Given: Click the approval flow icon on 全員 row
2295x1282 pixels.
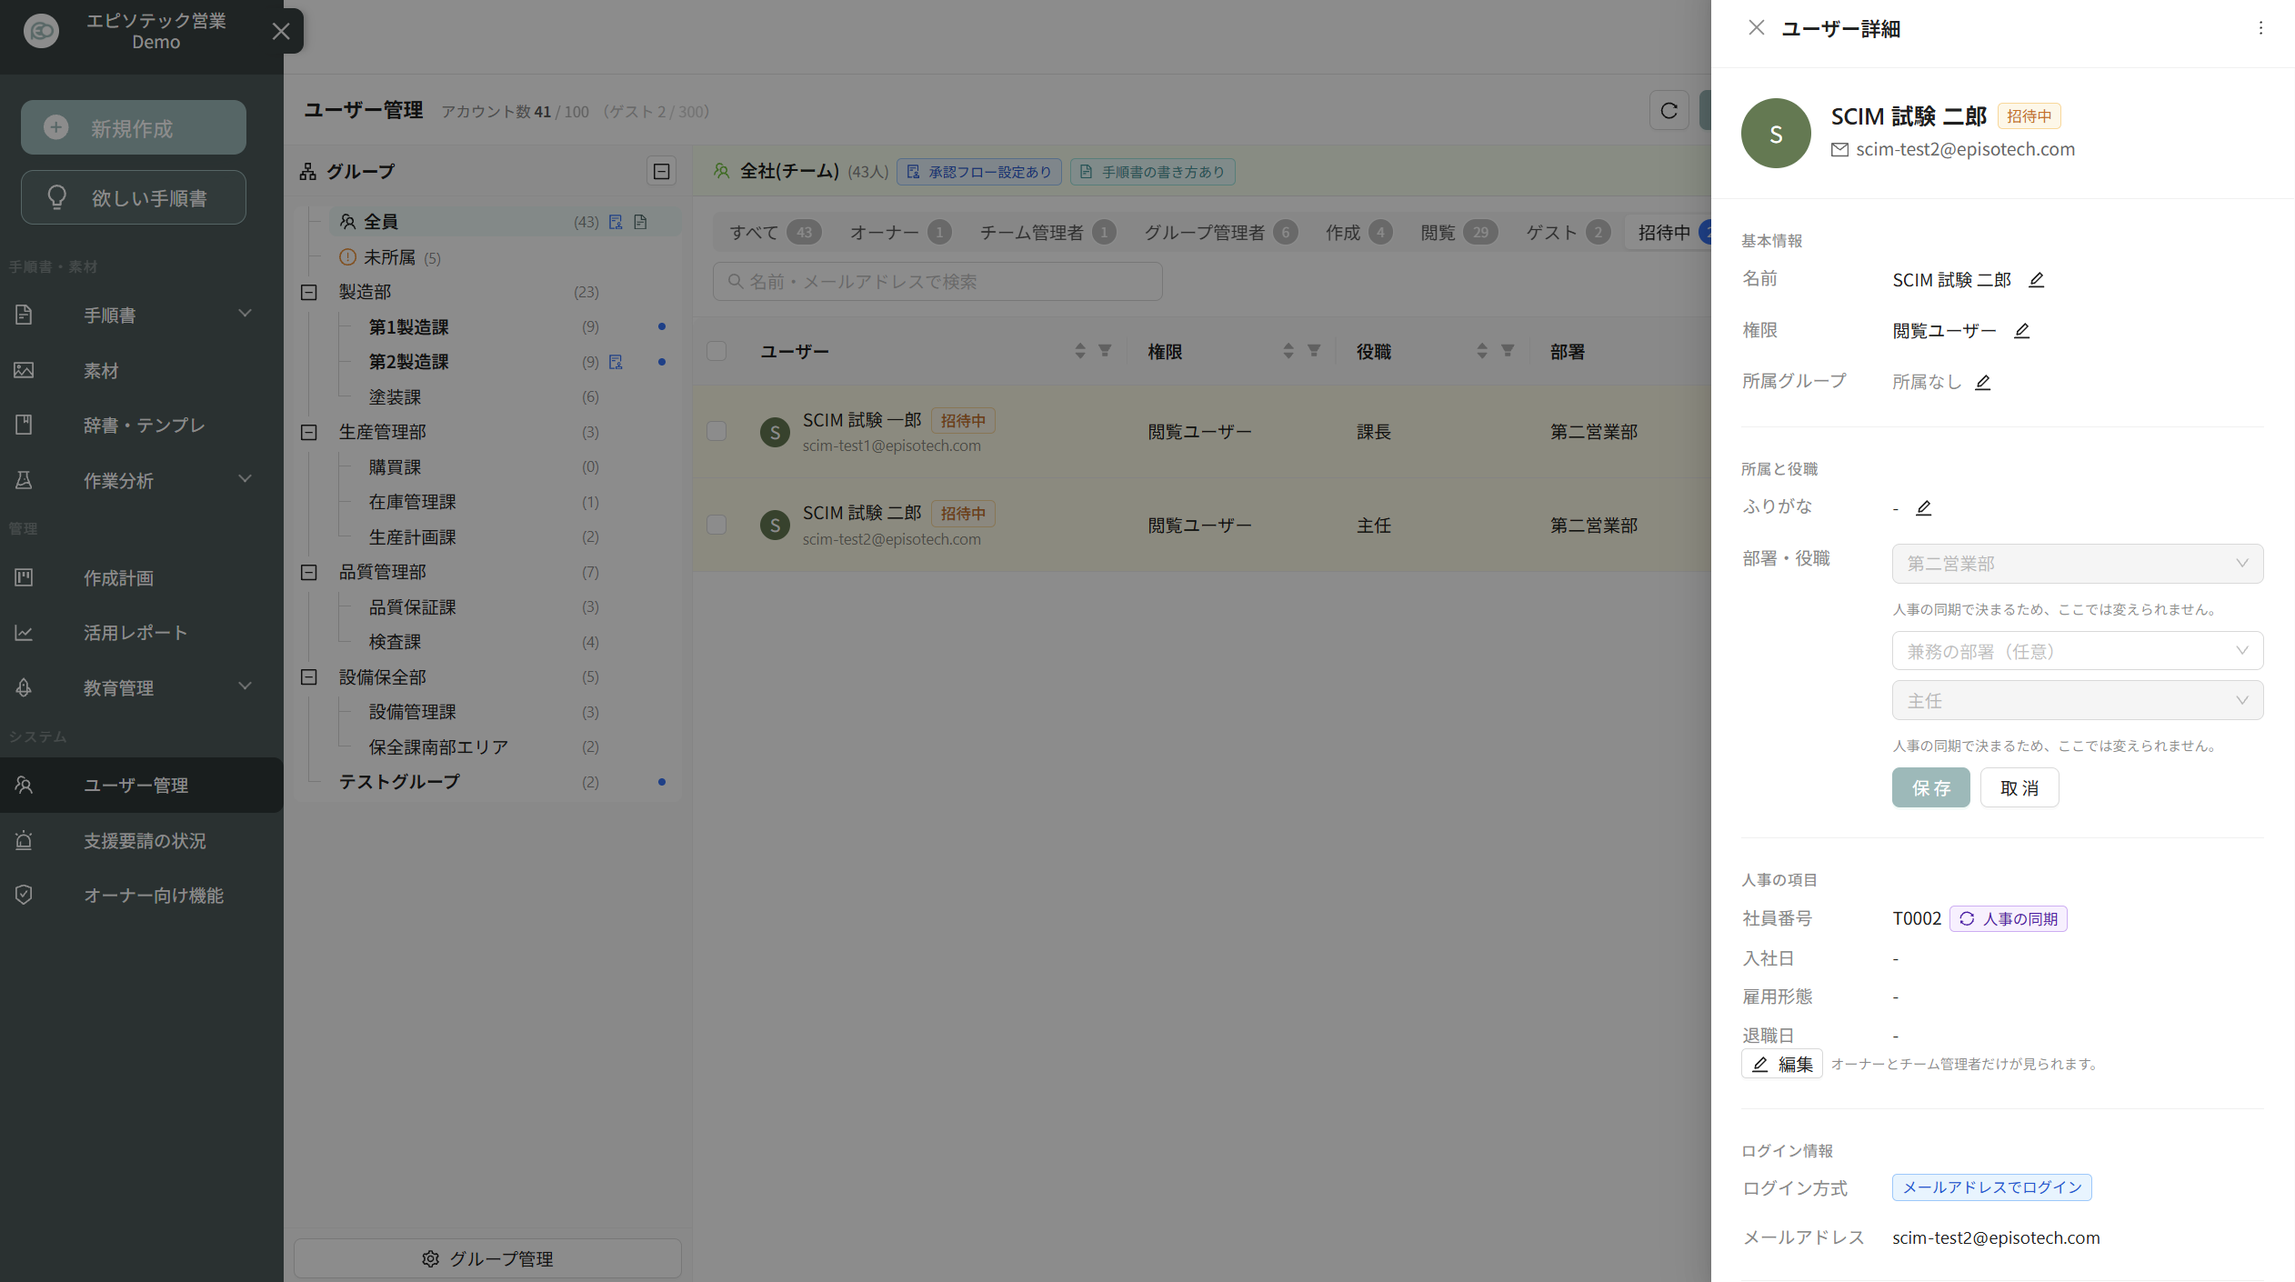Looking at the screenshot, I should [616, 222].
